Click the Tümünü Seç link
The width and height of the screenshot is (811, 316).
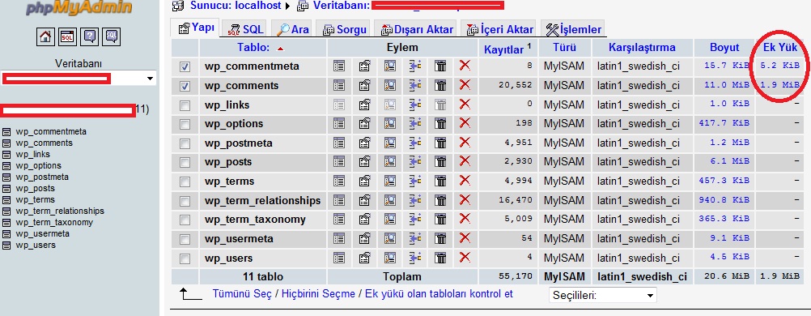[x=242, y=294]
